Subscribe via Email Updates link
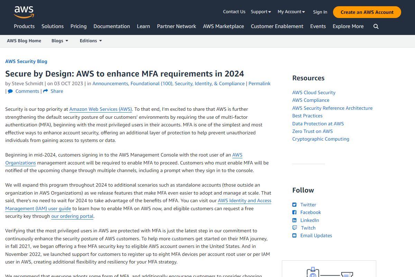The image size is (415, 277). (x=316, y=235)
